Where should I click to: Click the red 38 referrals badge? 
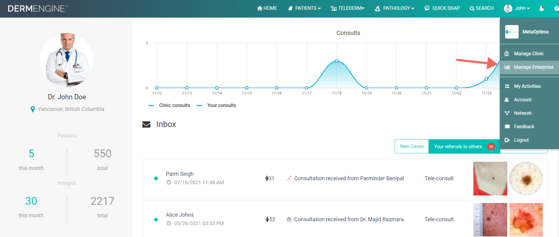point(491,147)
